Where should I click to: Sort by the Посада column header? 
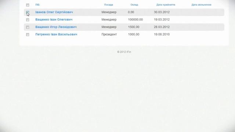109,5
